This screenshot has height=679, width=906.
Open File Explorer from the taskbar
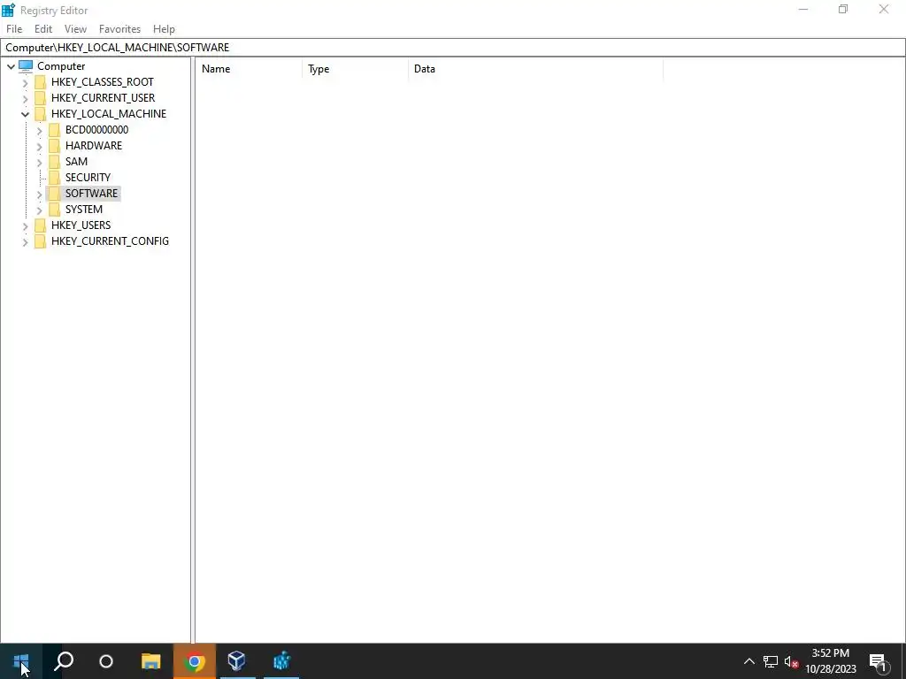[x=150, y=661]
